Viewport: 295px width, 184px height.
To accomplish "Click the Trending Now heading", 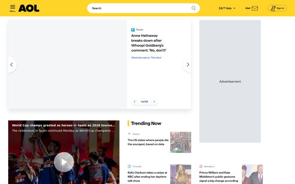I will 146,123.
